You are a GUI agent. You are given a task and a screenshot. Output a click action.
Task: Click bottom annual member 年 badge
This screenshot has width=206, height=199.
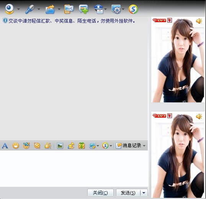coord(170,116)
